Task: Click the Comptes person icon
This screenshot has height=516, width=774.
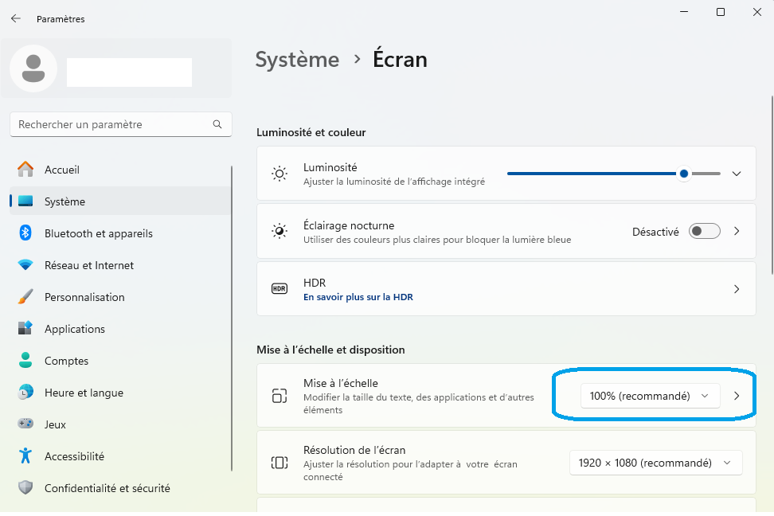Action: click(x=25, y=360)
